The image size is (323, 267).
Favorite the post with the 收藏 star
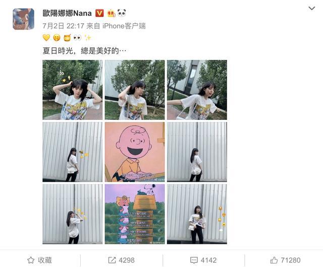[39, 260]
